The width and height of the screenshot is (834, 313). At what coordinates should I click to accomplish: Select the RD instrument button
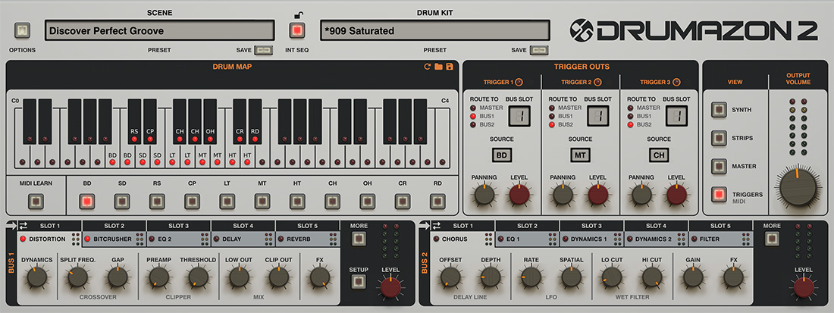coord(437,202)
